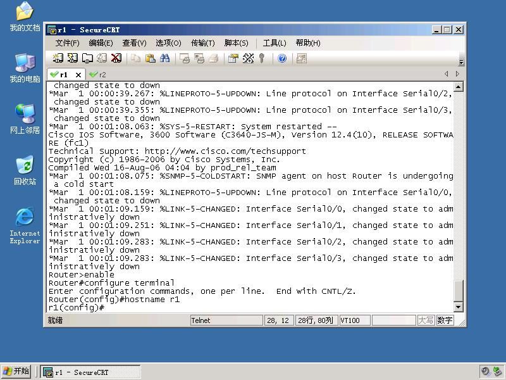The height and width of the screenshot is (380, 506).
Task: Click the Technical Support cisco.com URL text
Action: pos(225,151)
